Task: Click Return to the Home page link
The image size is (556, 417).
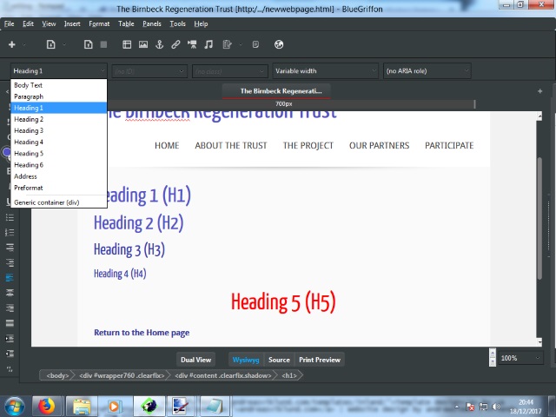Action: [x=142, y=333]
